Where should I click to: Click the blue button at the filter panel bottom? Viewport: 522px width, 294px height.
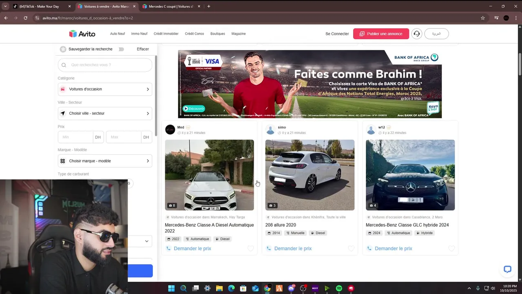coord(140,271)
